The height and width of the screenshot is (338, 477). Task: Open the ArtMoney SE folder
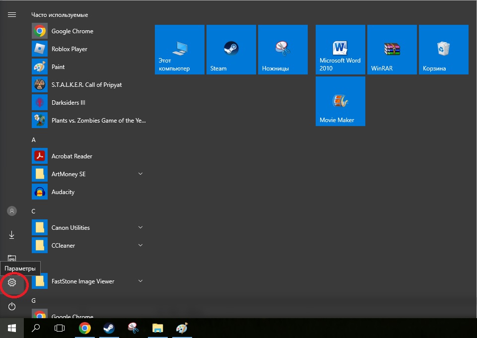[89, 174]
